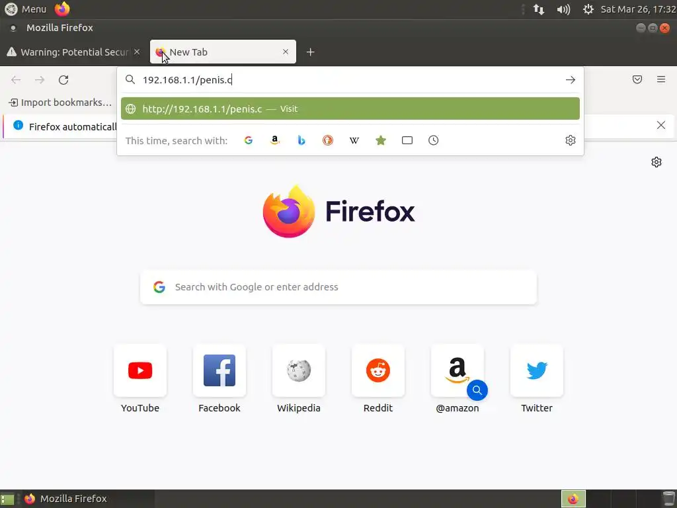Viewport: 677px width, 508px height.
Task: Search this time with Wikipedia icon
Action: [x=354, y=140]
